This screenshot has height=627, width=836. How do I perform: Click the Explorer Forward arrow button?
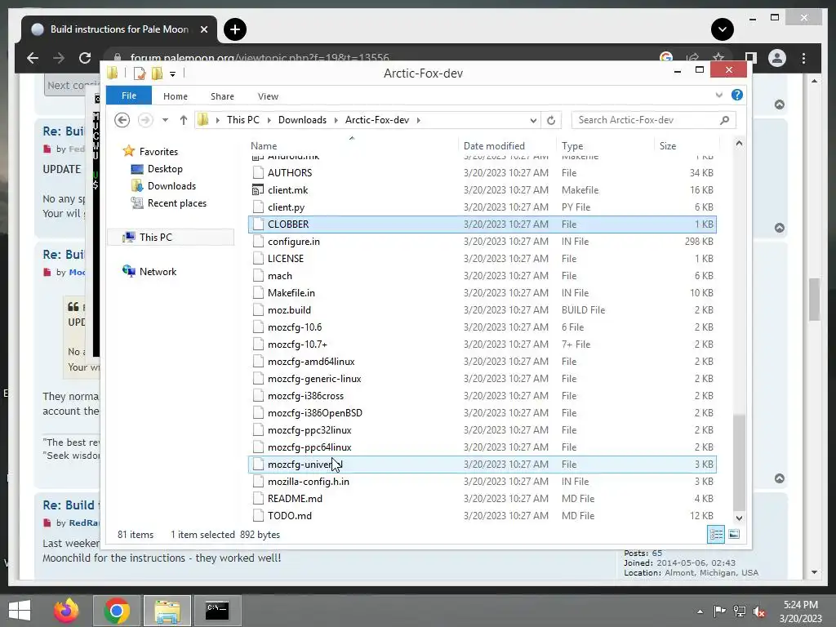pos(145,120)
